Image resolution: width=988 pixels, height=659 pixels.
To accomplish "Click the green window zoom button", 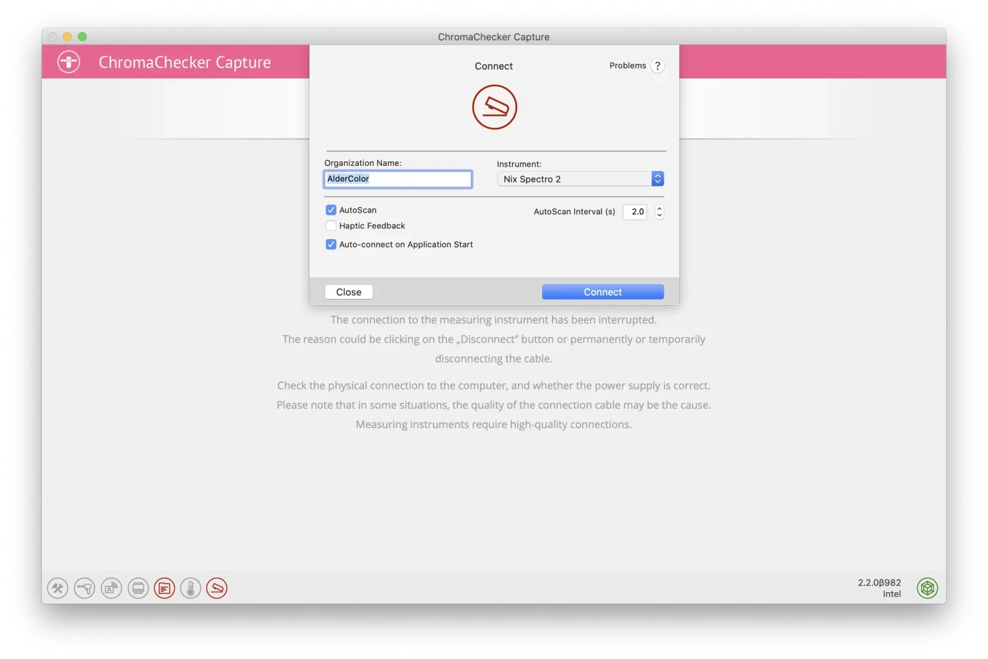I will pyautogui.click(x=82, y=37).
